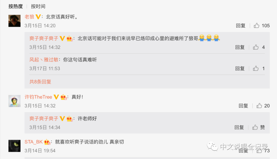Open STA_BK's username profile link

point(34,142)
